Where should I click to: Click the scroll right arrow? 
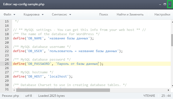click(x=168, y=90)
